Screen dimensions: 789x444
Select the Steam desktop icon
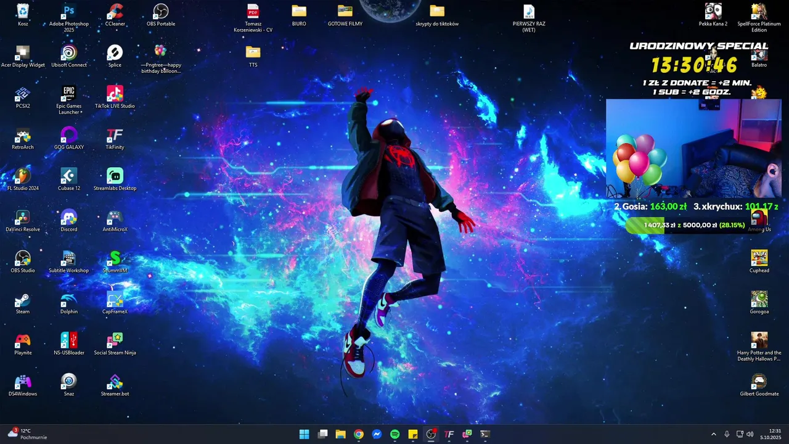(23, 303)
